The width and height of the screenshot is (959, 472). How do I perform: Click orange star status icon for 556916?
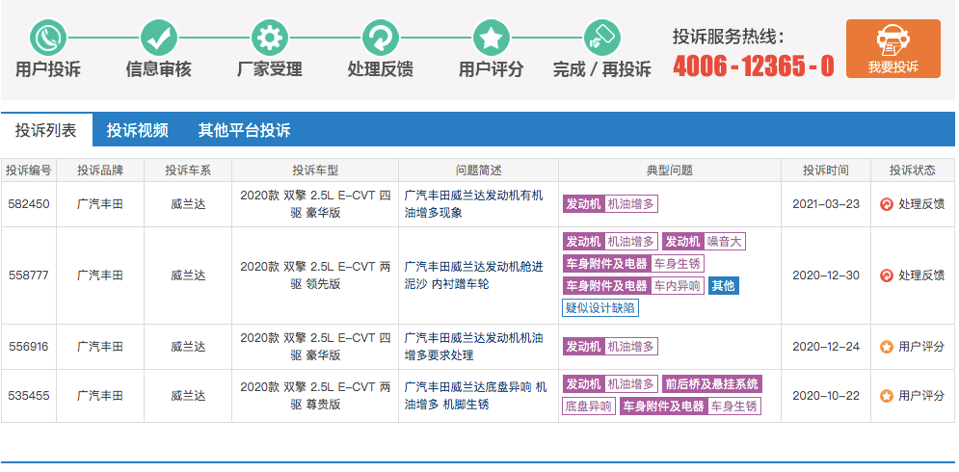[x=886, y=347]
